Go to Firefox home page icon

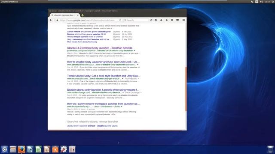pyautogui.click(x=167, y=20)
